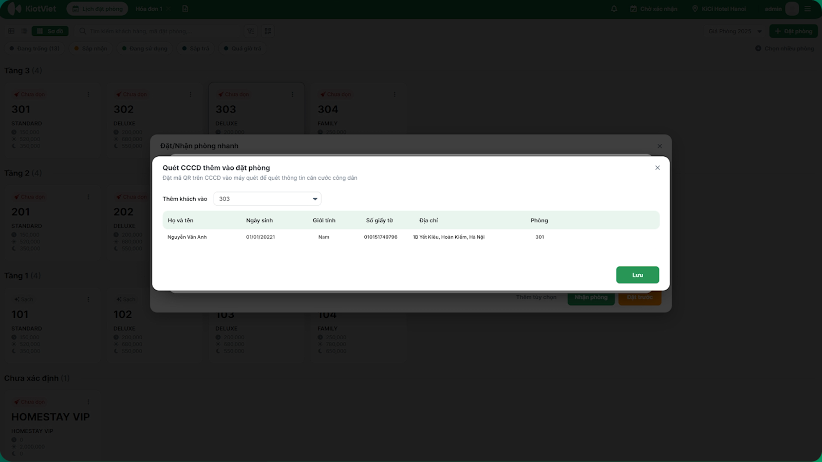This screenshot has height=462, width=822.
Task: Switch to the table view icon
Action: pyautogui.click(x=11, y=31)
